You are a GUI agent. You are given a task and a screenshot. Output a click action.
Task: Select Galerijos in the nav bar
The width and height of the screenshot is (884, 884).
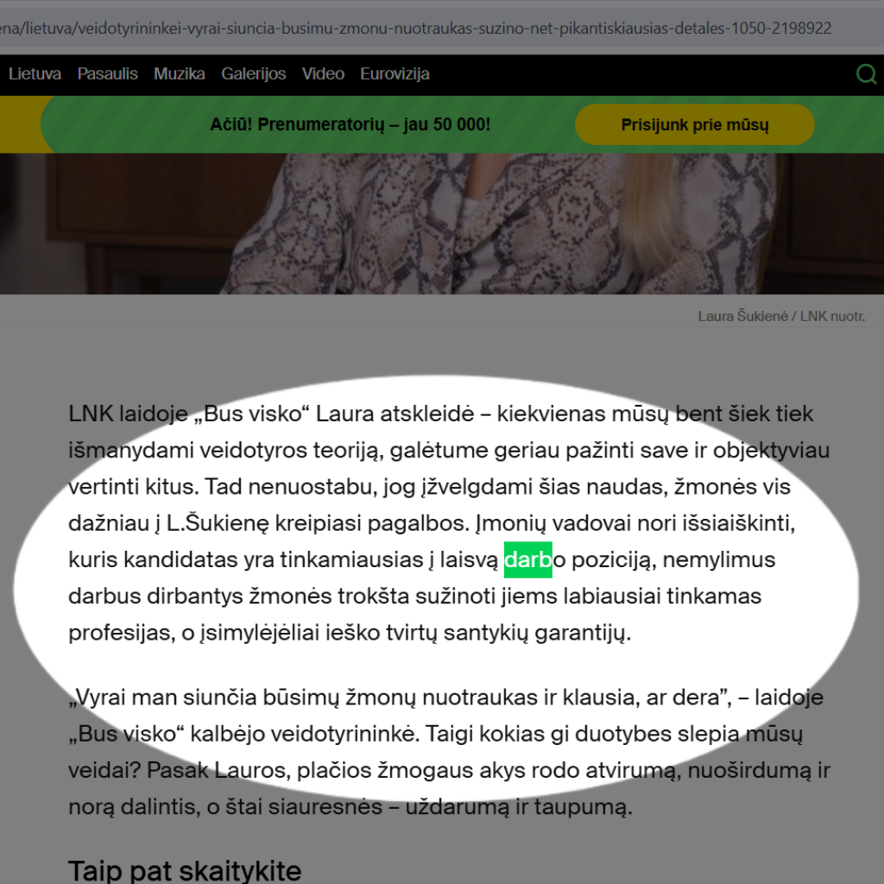pos(254,74)
